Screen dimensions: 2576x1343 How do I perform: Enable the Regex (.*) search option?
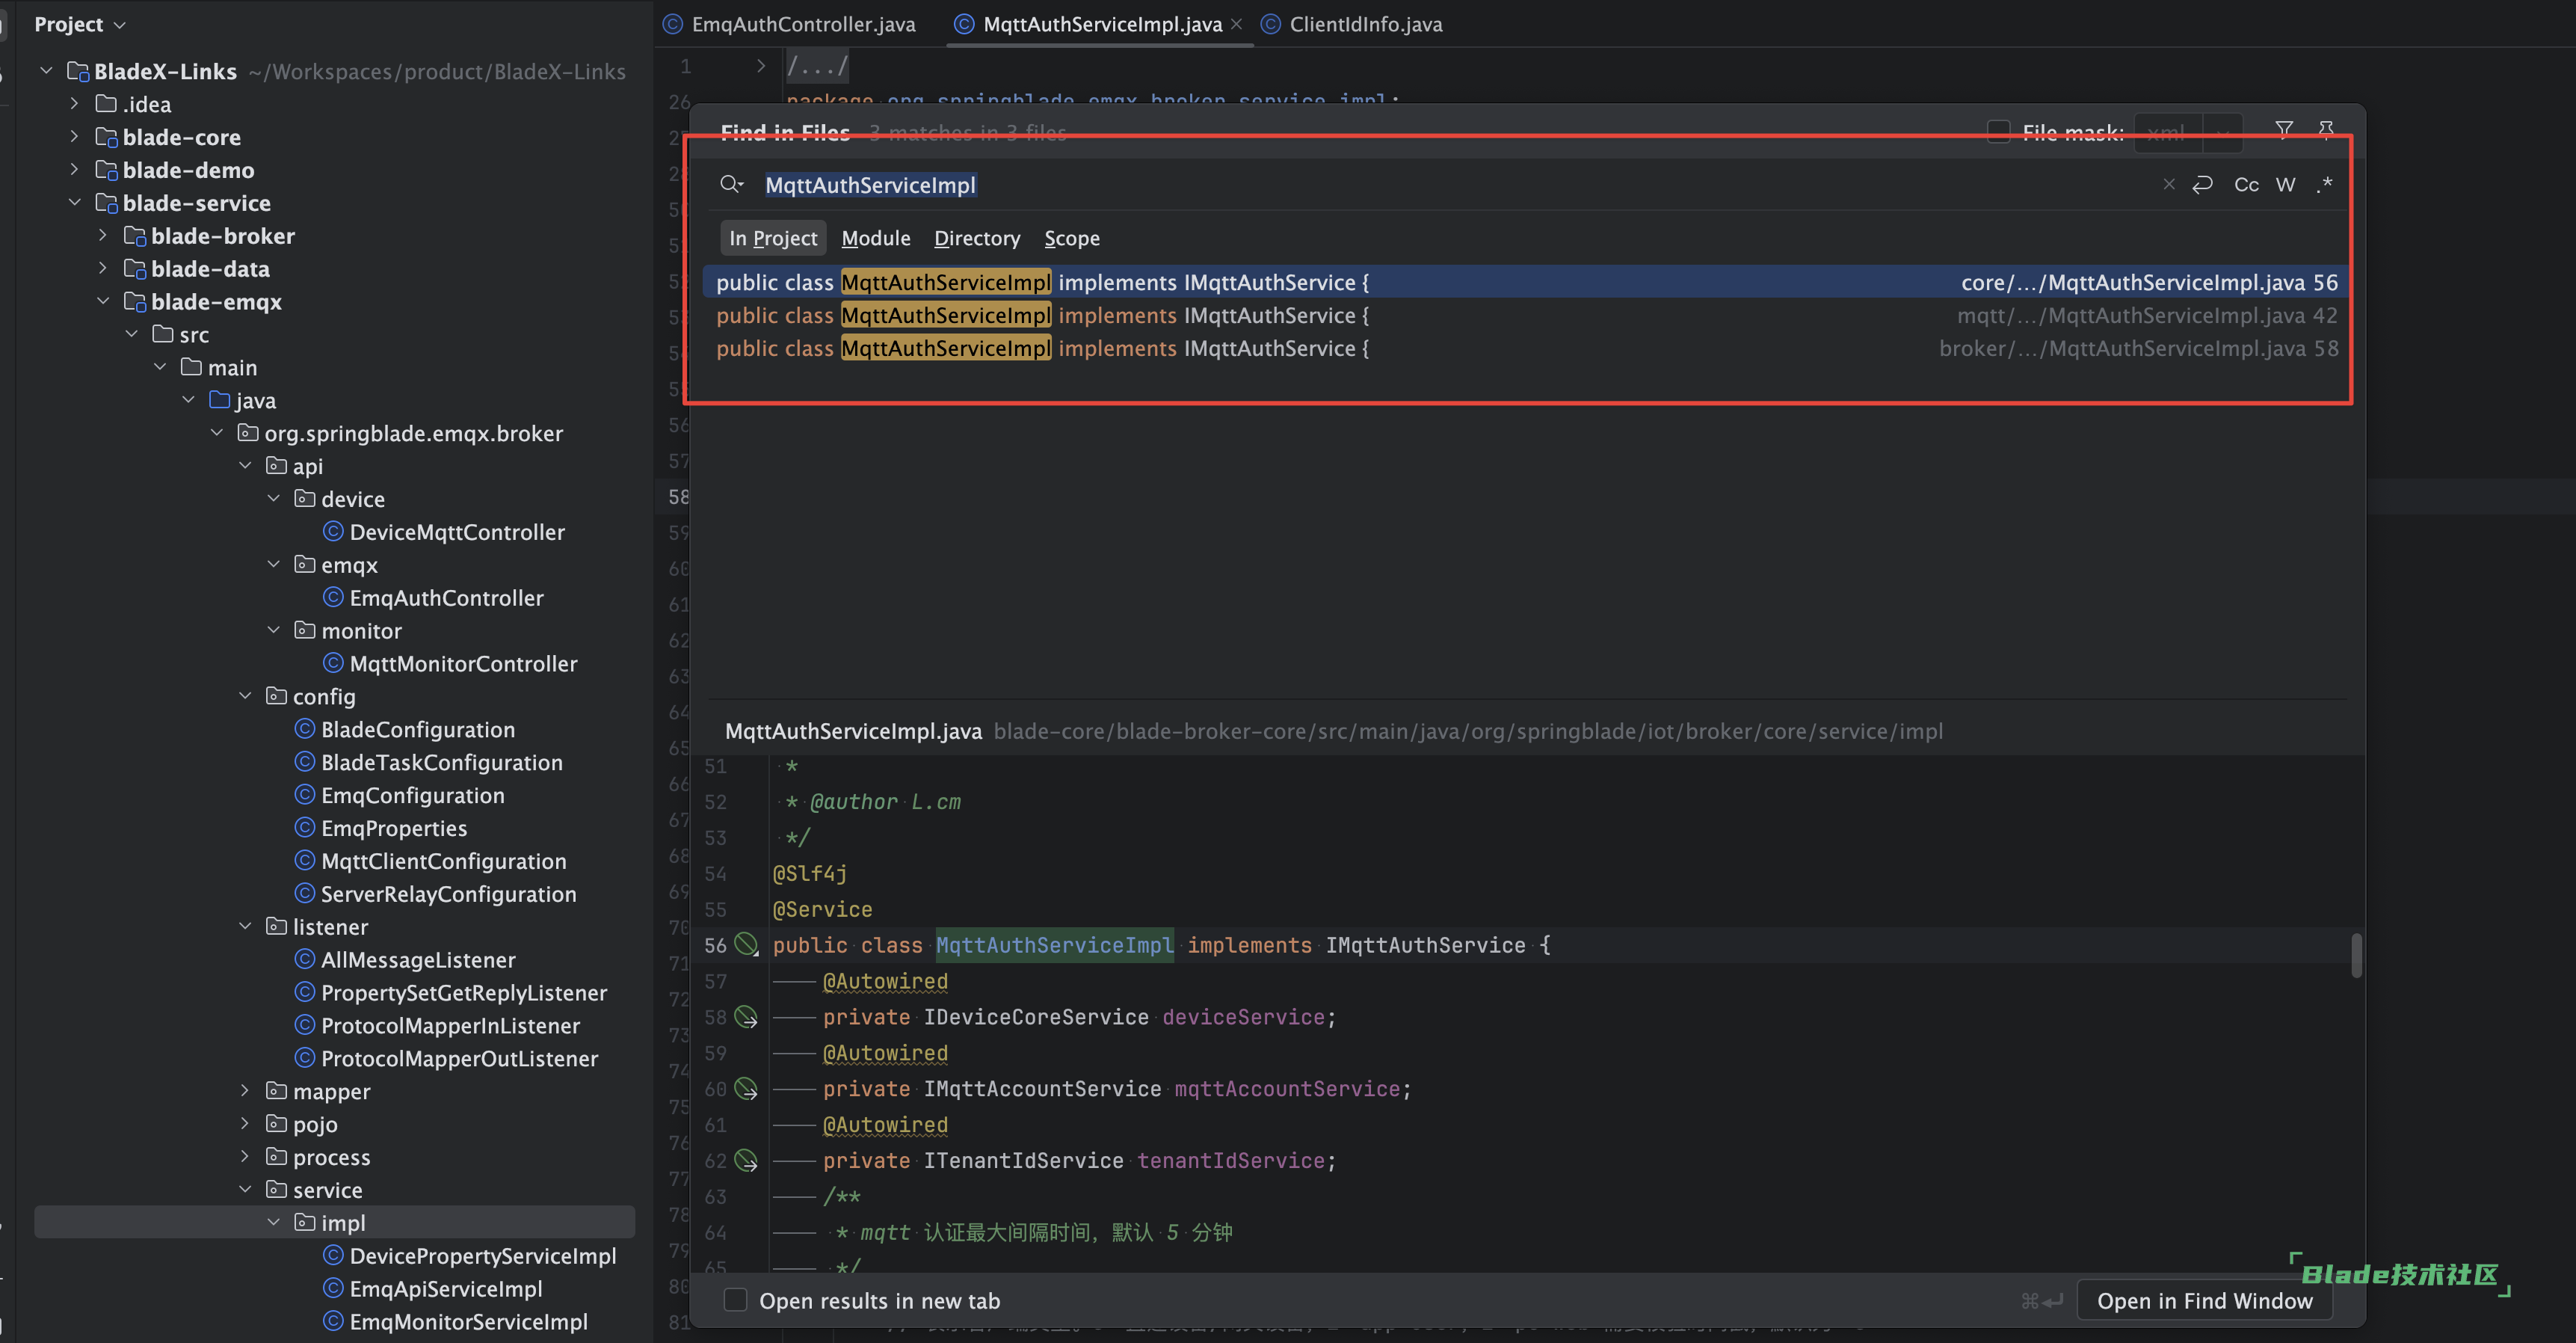click(x=2324, y=185)
